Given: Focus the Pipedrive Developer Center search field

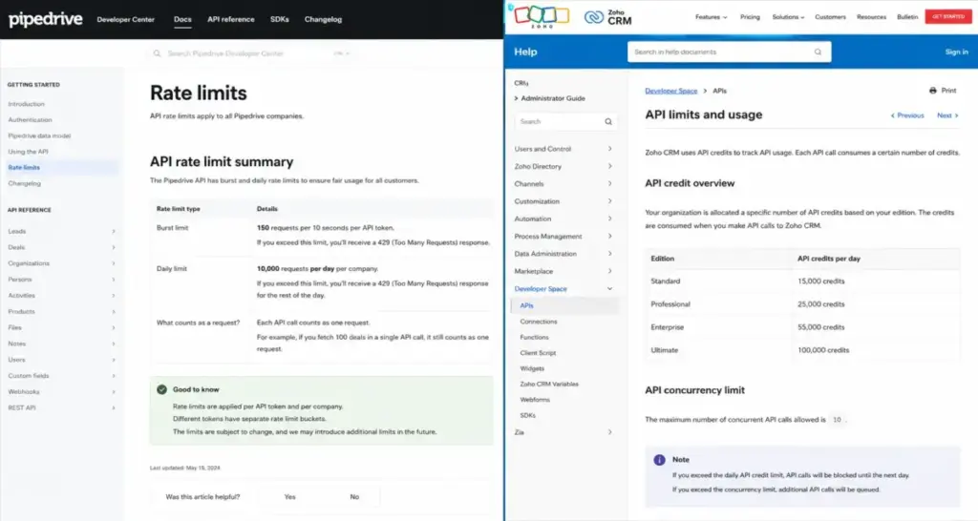Looking at the screenshot, I should tap(252, 53).
